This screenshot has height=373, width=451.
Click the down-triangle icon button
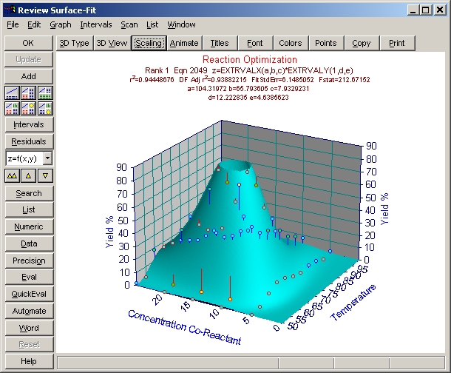pos(45,175)
